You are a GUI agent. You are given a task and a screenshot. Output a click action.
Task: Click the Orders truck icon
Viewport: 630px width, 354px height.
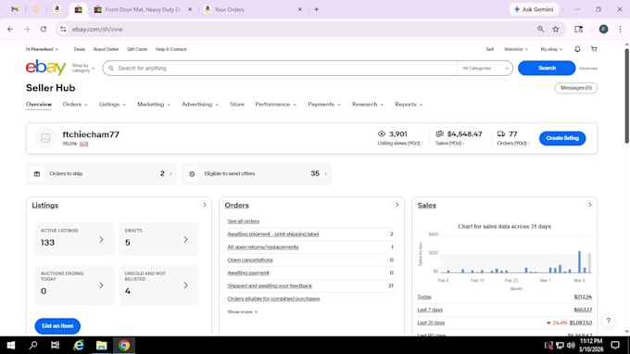(501, 133)
